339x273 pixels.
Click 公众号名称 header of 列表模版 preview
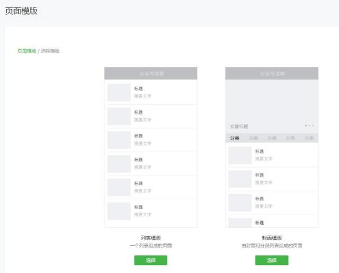(x=151, y=74)
